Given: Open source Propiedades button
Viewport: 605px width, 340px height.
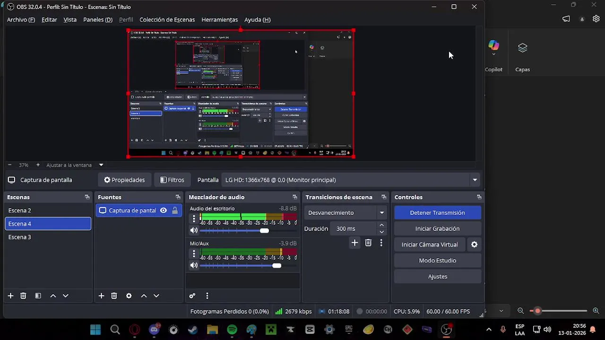Looking at the screenshot, I should 124,180.
